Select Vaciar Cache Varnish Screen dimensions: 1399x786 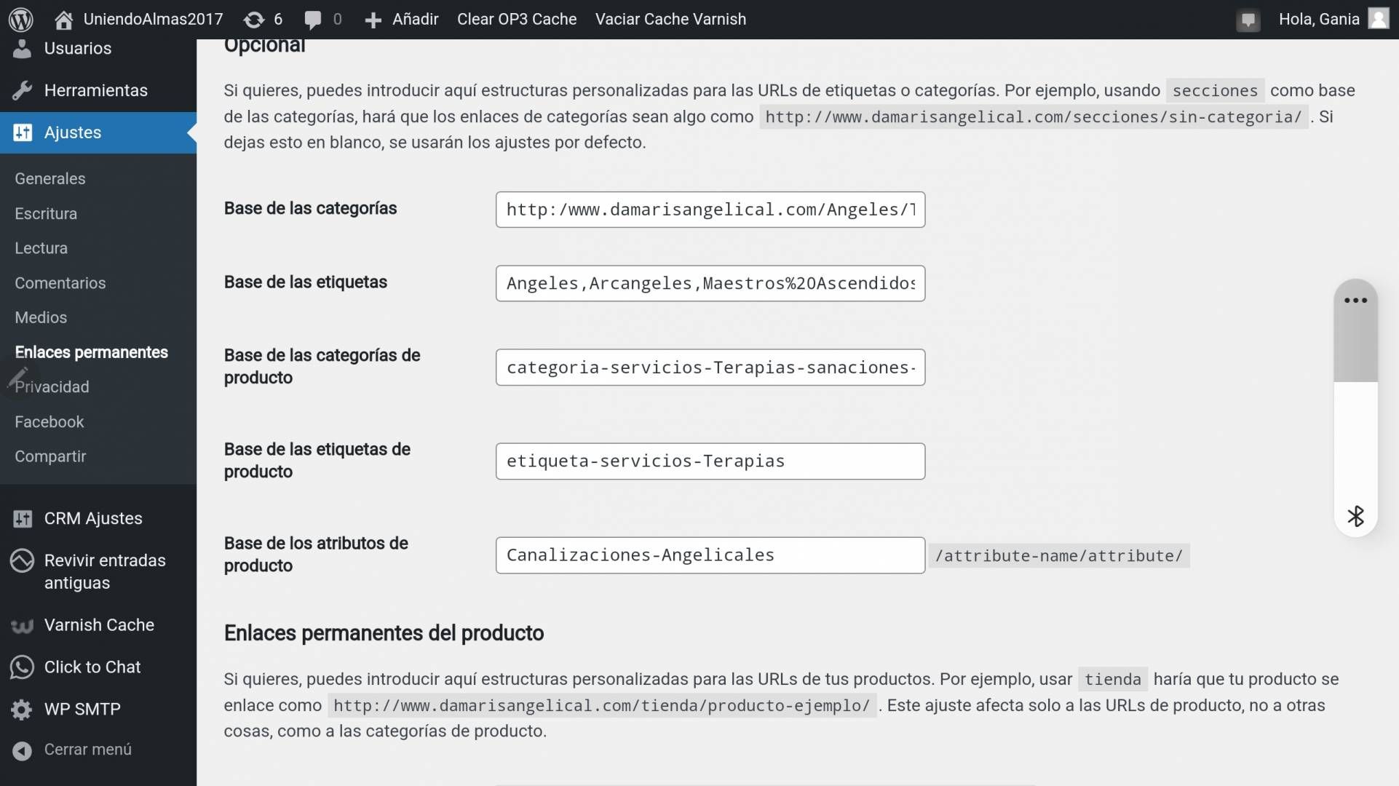[x=670, y=20]
